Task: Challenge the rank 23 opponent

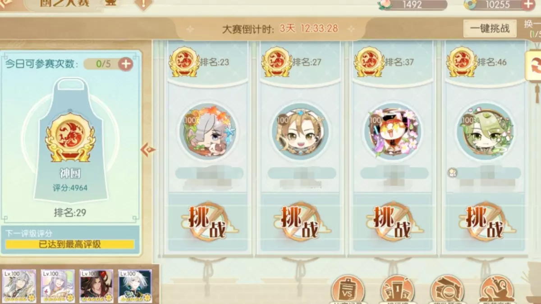Action: [x=208, y=222]
